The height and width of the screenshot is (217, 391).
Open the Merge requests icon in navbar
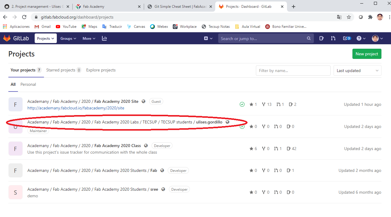pos(333,38)
